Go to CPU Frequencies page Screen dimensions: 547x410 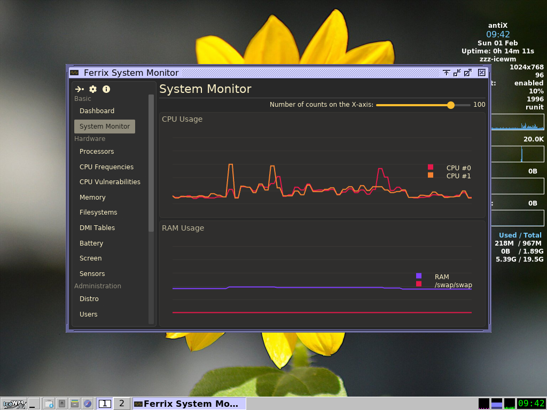coord(106,167)
